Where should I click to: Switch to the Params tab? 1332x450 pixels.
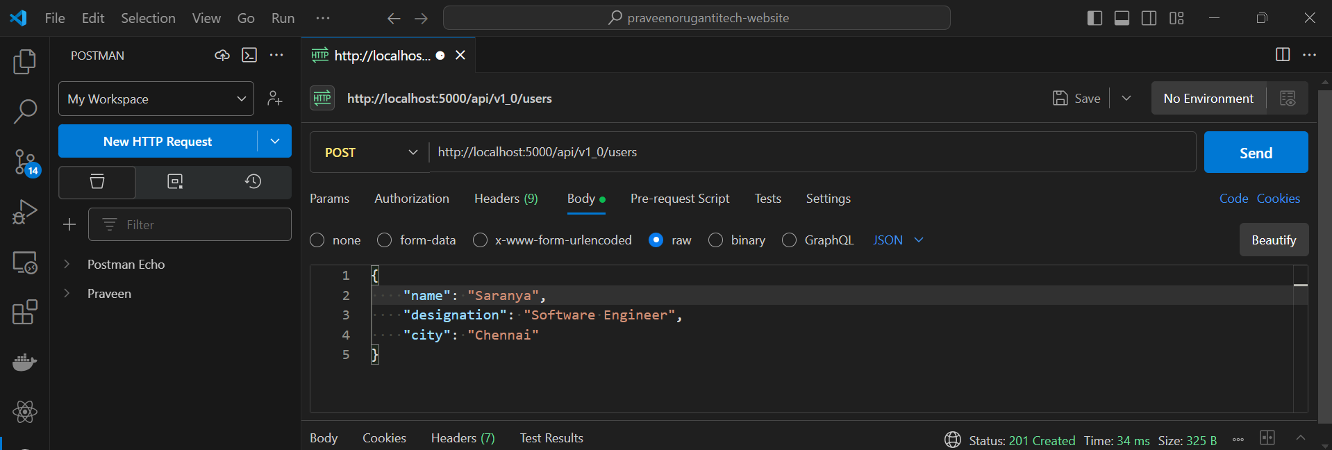click(x=330, y=199)
